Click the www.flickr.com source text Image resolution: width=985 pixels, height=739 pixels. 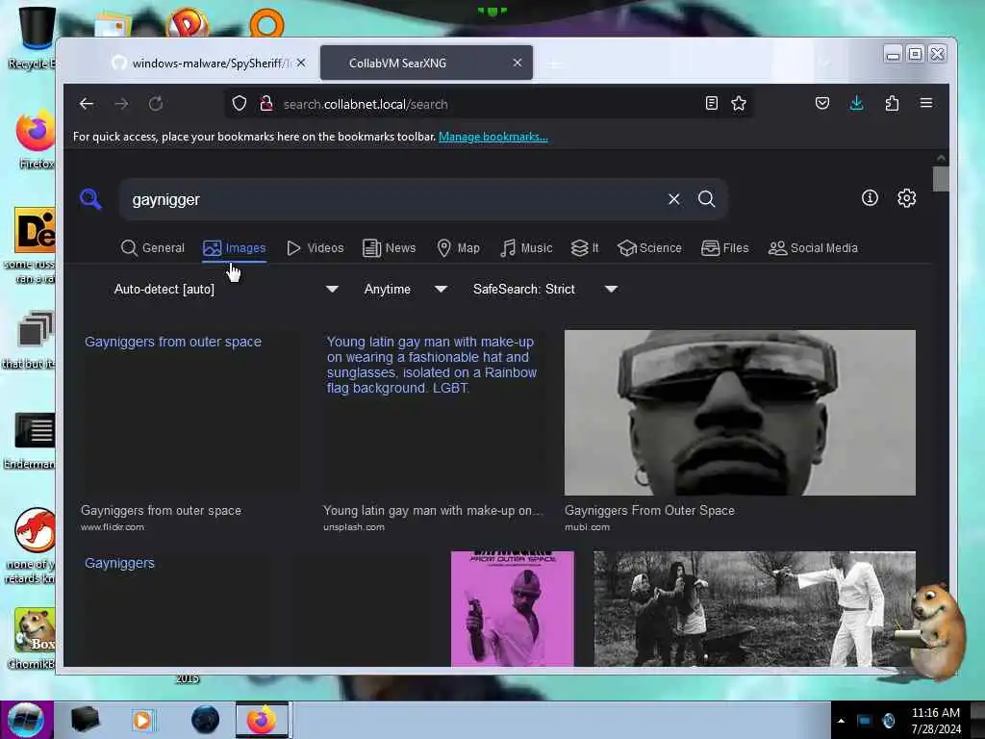[113, 527]
